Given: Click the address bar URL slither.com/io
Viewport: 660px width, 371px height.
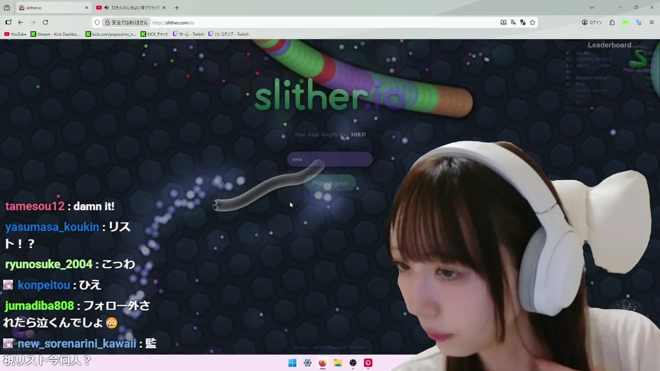Looking at the screenshot, I should [x=173, y=23].
